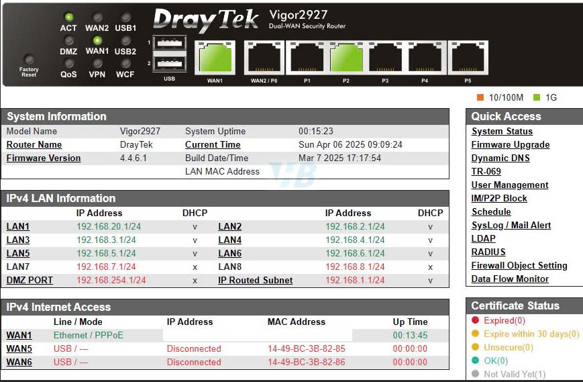This screenshot has width=583, height=382.
Task: Open the WAN6 Internet Access link
Action: (x=19, y=362)
